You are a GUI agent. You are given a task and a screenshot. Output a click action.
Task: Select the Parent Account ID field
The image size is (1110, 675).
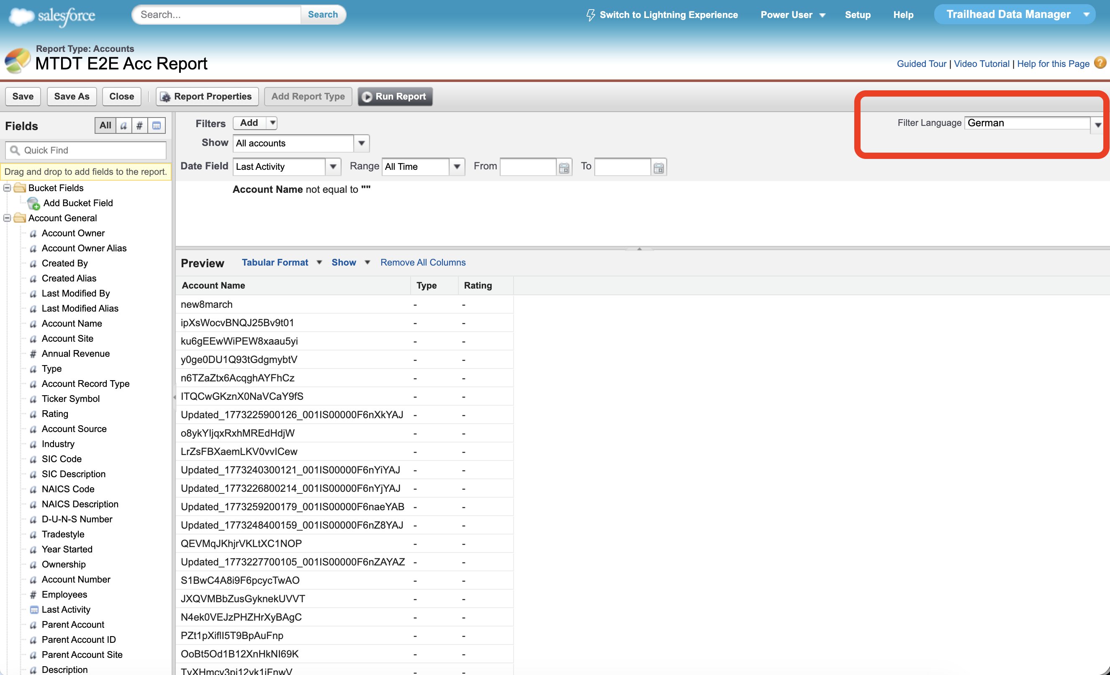pos(79,640)
